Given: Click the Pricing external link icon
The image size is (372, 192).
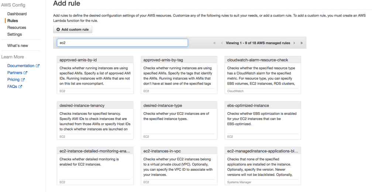Looking at the screenshot, I should [x=23, y=80].
